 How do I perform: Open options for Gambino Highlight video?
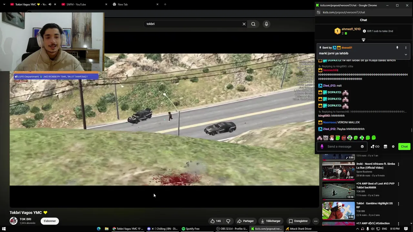(x=398, y=204)
